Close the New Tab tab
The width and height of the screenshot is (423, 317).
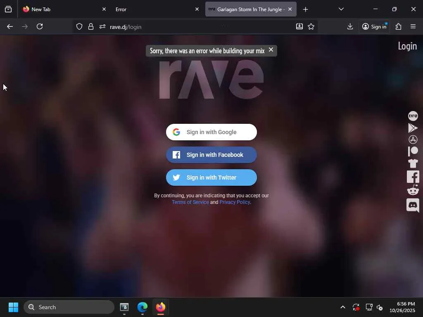[104, 9]
